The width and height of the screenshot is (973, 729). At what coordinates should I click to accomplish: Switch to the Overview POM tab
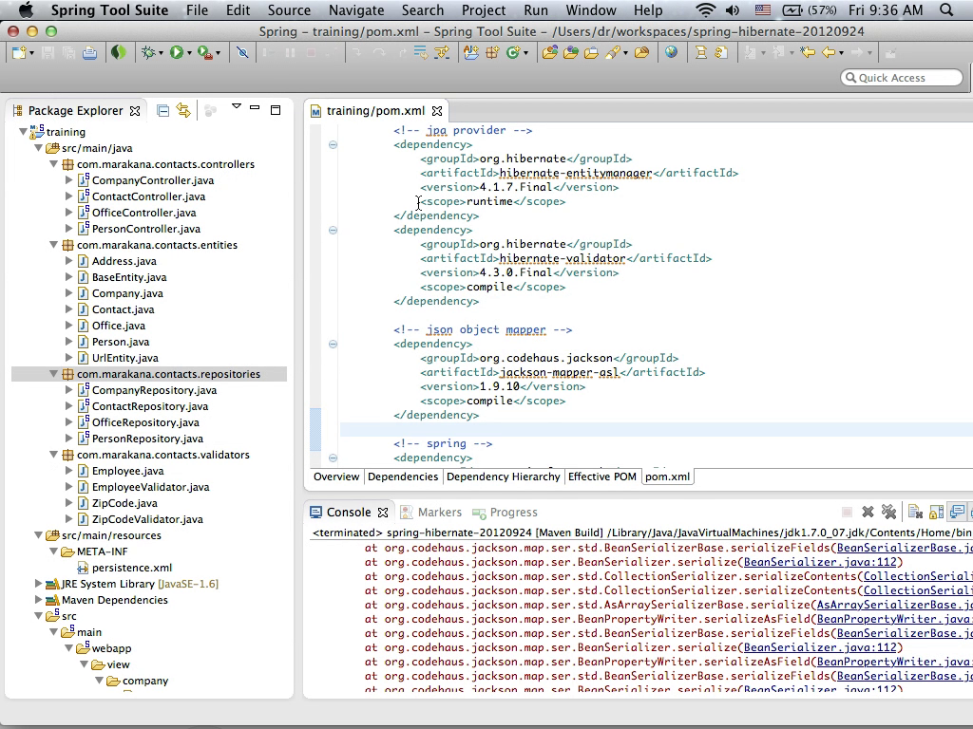[x=336, y=477]
